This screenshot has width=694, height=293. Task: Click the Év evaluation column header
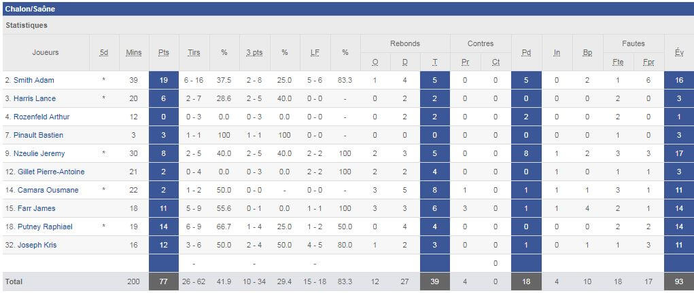pos(679,52)
